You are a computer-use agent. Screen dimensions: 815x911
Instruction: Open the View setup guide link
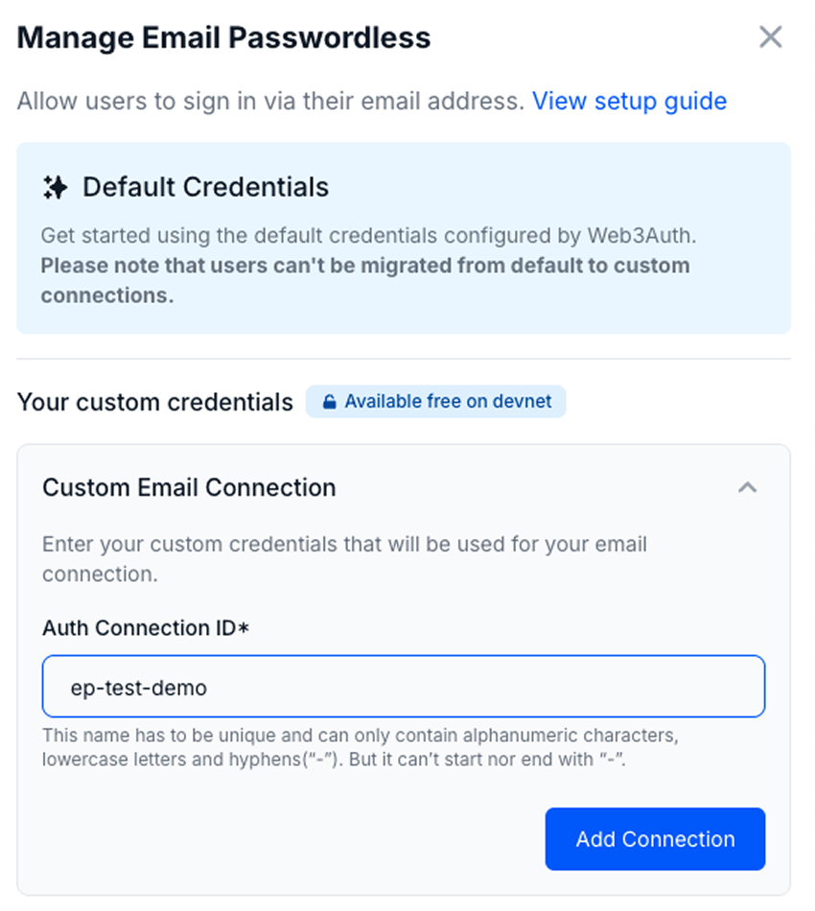(x=632, y=101)
